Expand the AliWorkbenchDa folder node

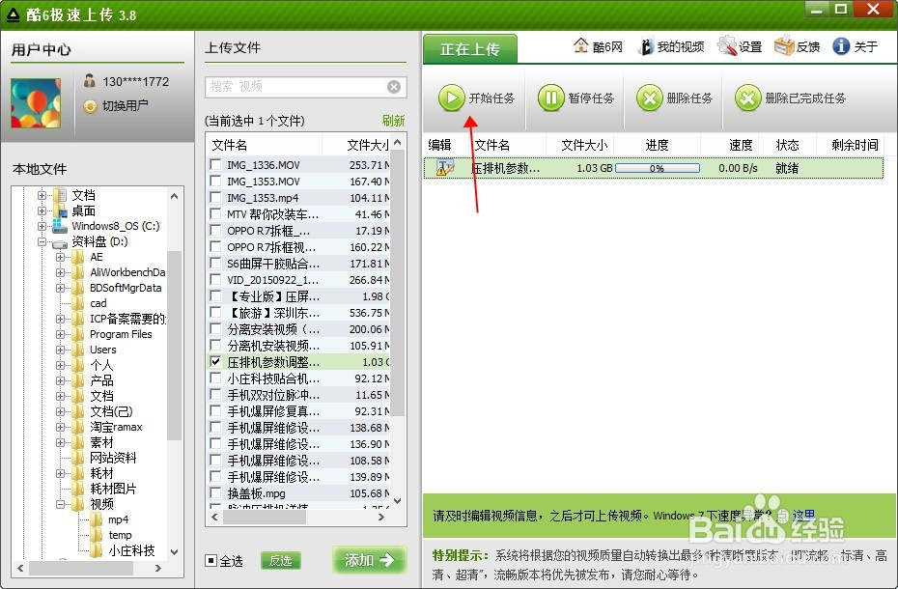(60, 272)
